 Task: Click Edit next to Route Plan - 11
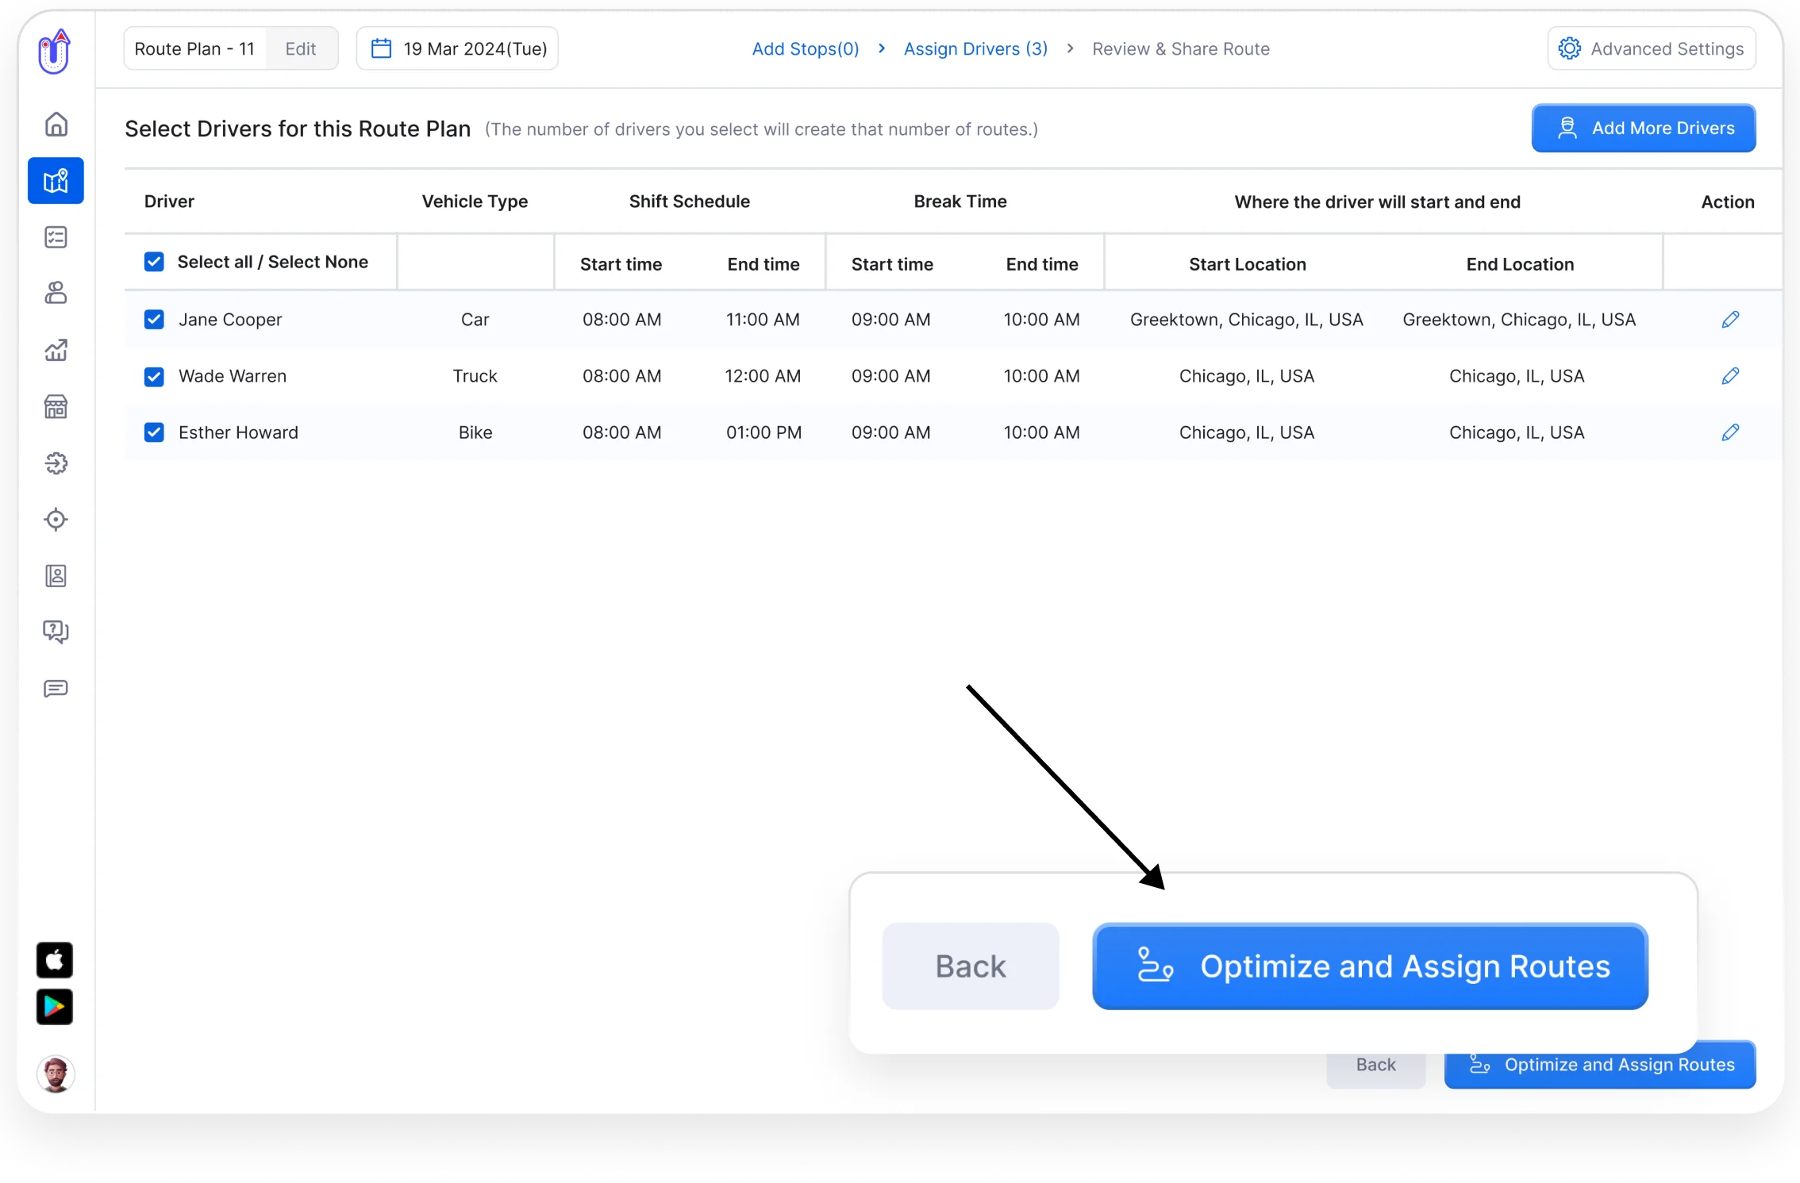pos(301,49)
